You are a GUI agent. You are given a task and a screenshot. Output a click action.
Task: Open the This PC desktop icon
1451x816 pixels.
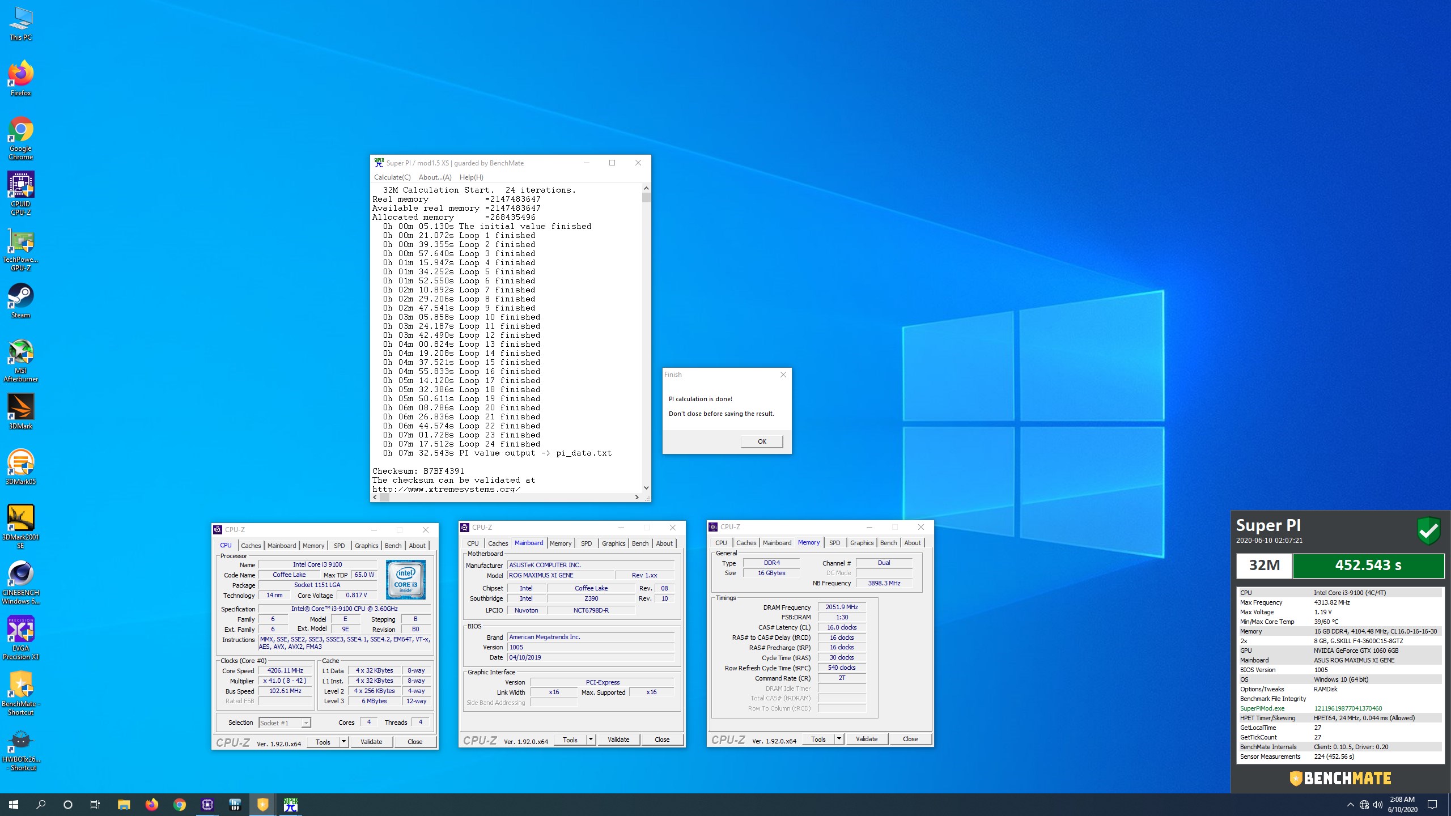21,24
